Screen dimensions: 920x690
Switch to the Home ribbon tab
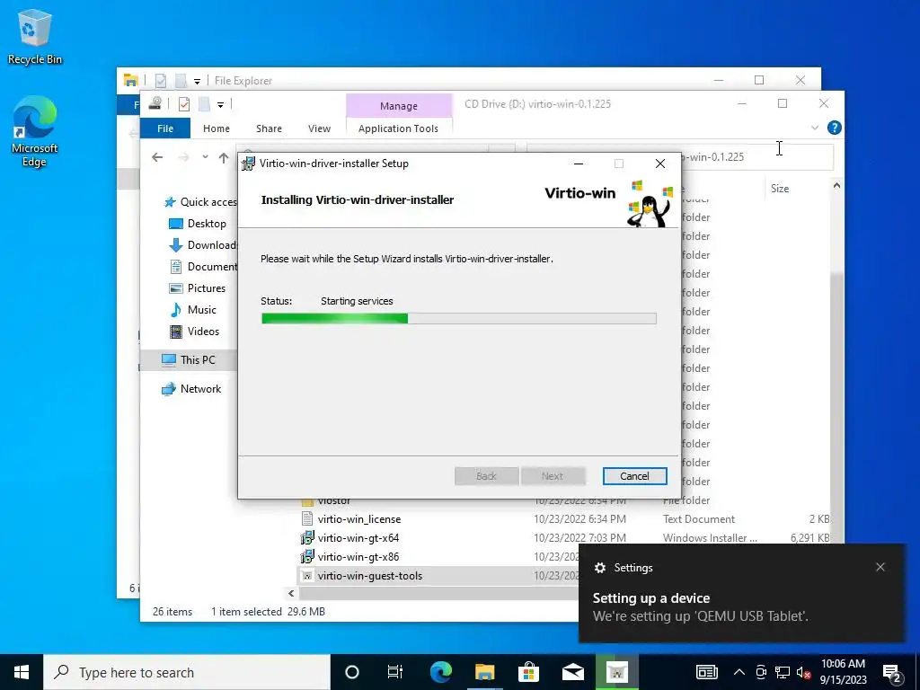point(216,128)
